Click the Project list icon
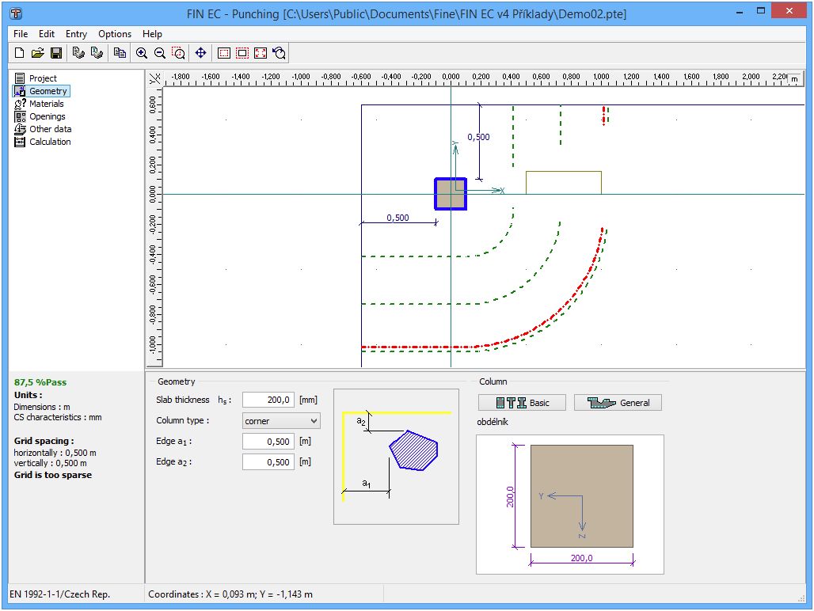Screen dimensions: 814x611 tap(20, 78)
